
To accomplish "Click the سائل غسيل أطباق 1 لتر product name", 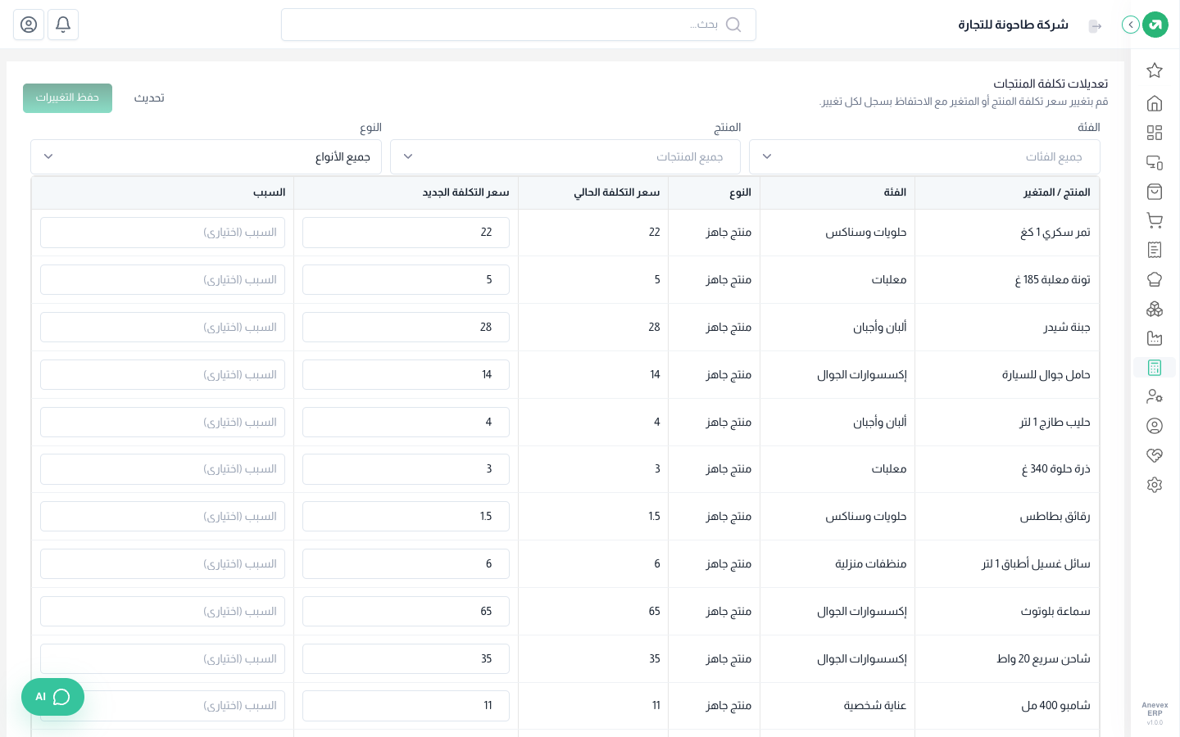I will tap(1036, 564).
